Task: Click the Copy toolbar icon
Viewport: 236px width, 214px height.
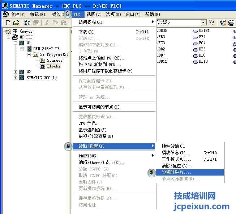Action: pyautogui.click(x=55, y=23)
